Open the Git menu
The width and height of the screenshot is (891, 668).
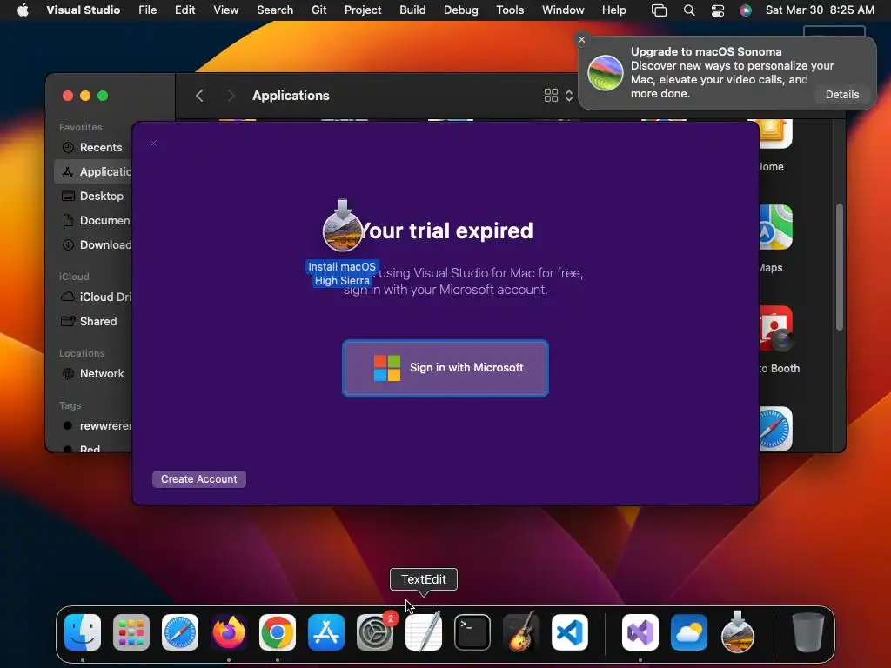[x=318, y=10]
